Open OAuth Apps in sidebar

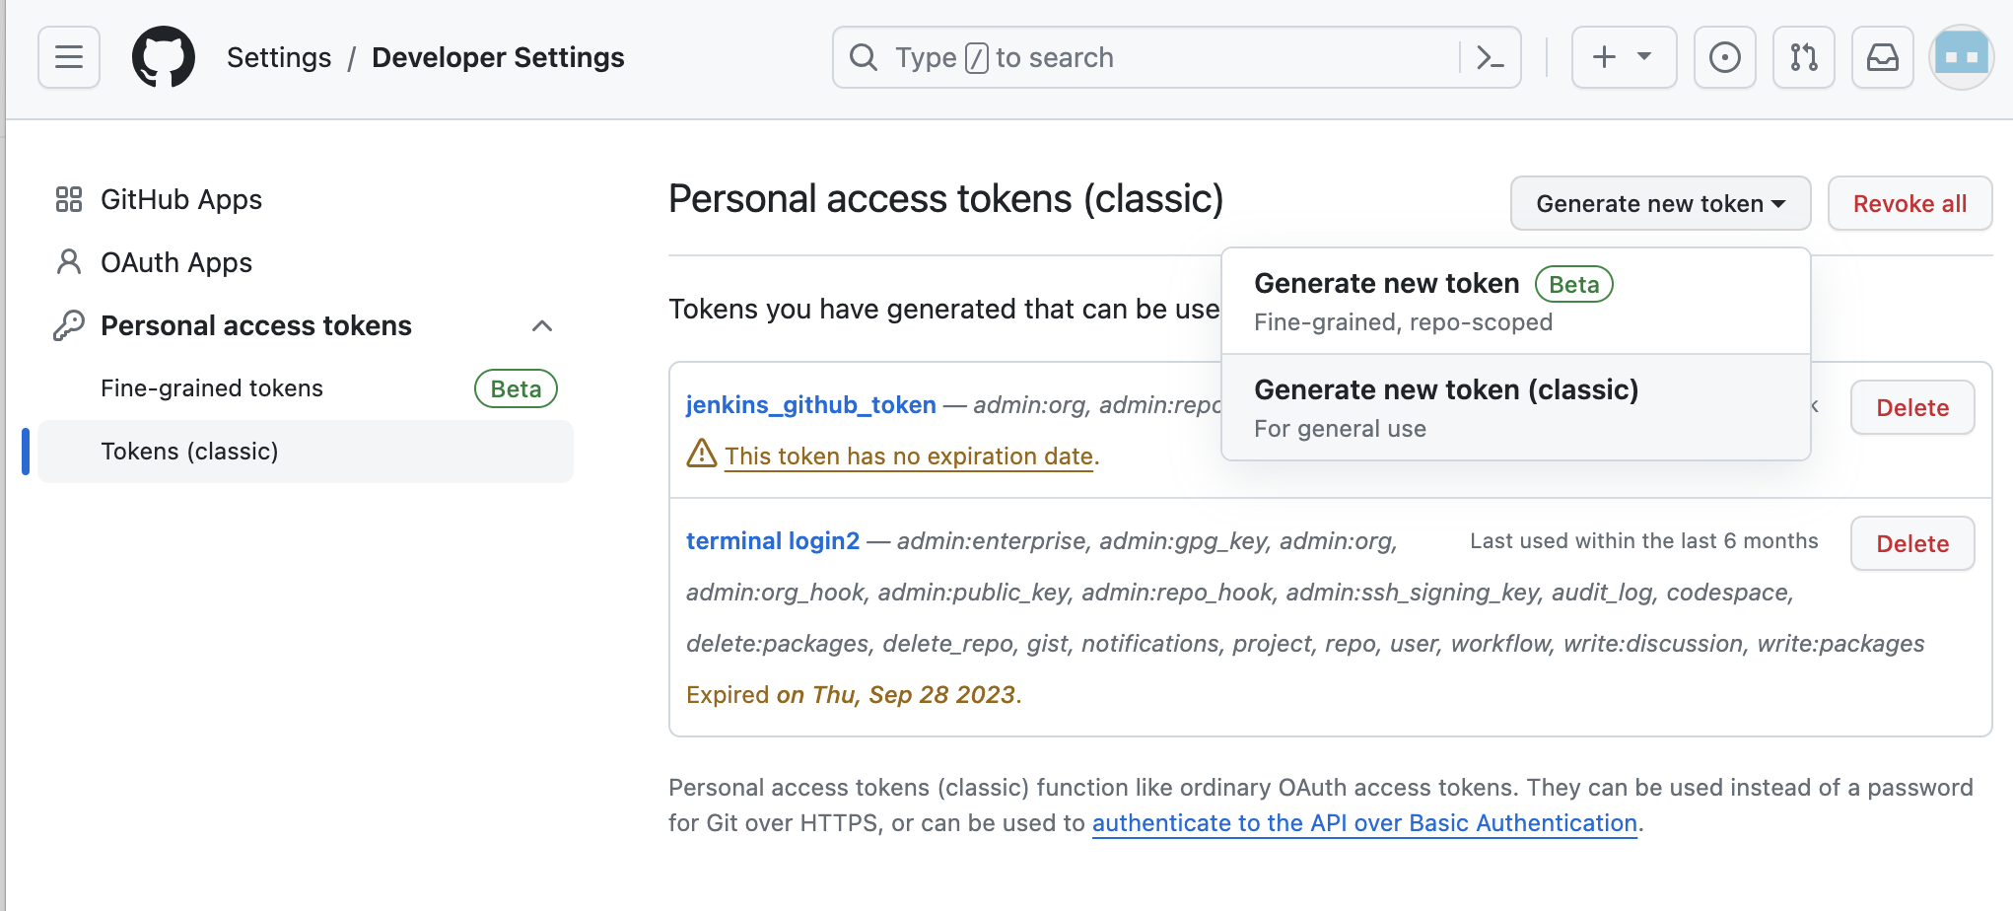[176, 262]
